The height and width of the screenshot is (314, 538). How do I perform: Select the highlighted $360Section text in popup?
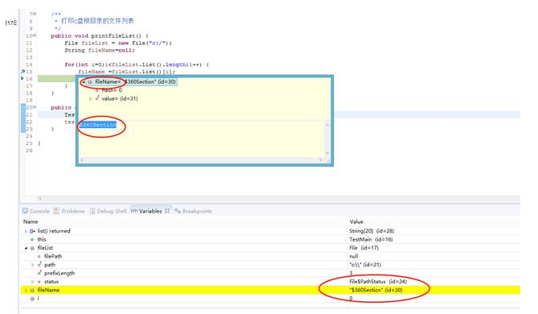tap(98, 125)
